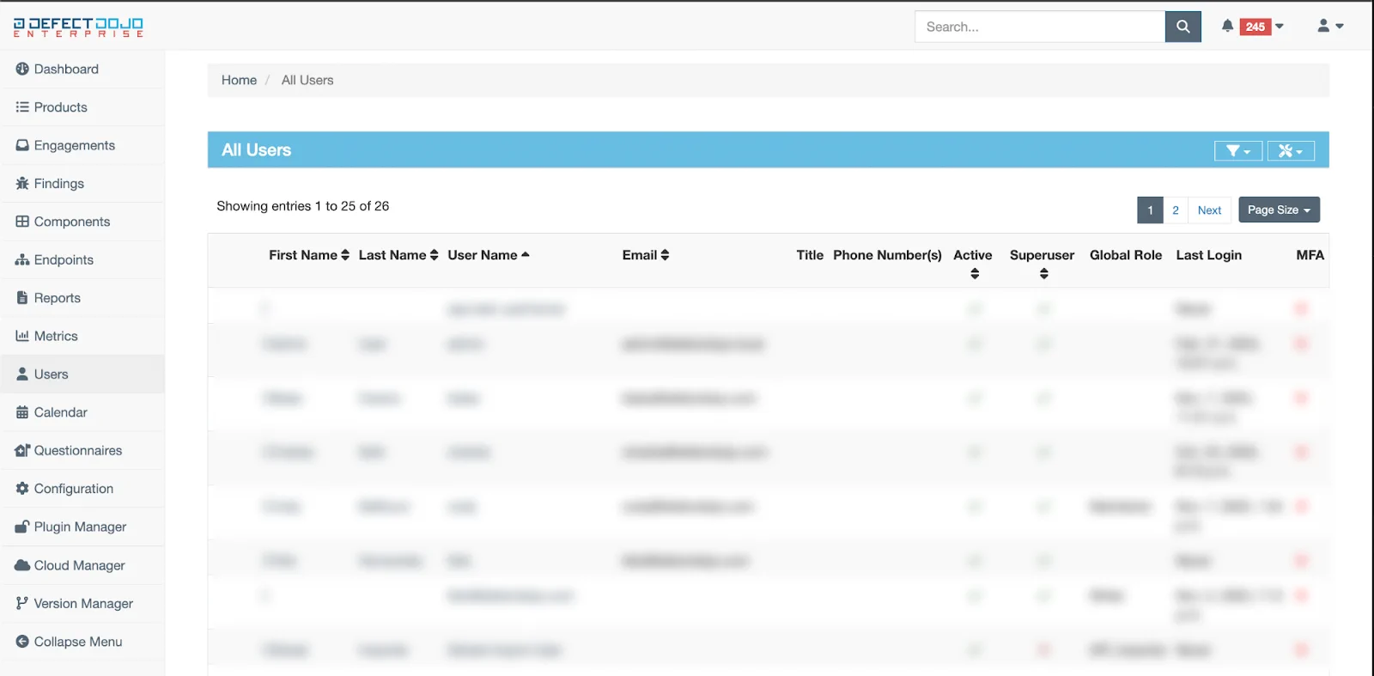Go to page 2 of users
Screen dimensions: 1374x676
1176,210
